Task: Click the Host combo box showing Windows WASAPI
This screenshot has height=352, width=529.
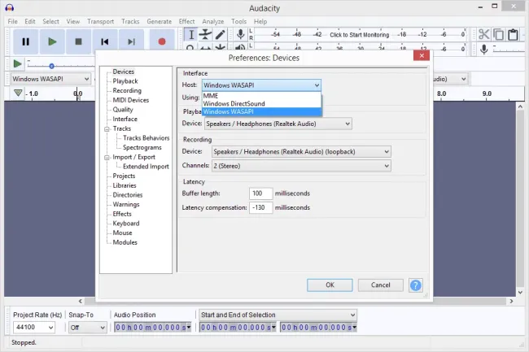Action: [x=261, y=85]
